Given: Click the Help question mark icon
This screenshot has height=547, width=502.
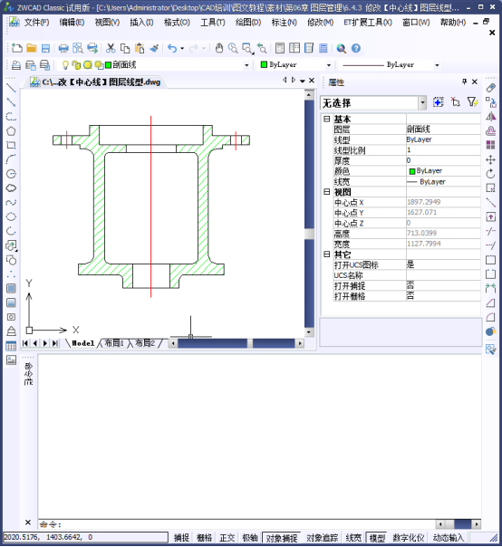Looking at the screenshot, I should click(x=356, y=48).
